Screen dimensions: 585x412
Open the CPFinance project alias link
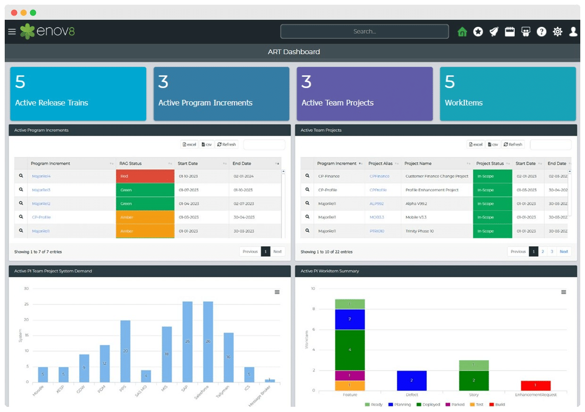click(379, 176)
